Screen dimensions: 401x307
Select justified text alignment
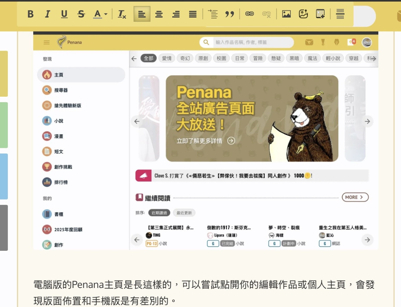click(193, 14)
